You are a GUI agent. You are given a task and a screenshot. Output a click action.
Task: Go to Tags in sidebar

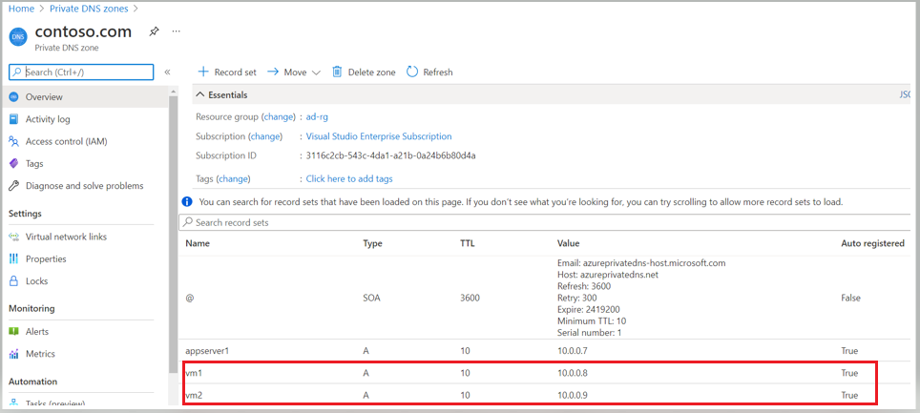[35, 163]
